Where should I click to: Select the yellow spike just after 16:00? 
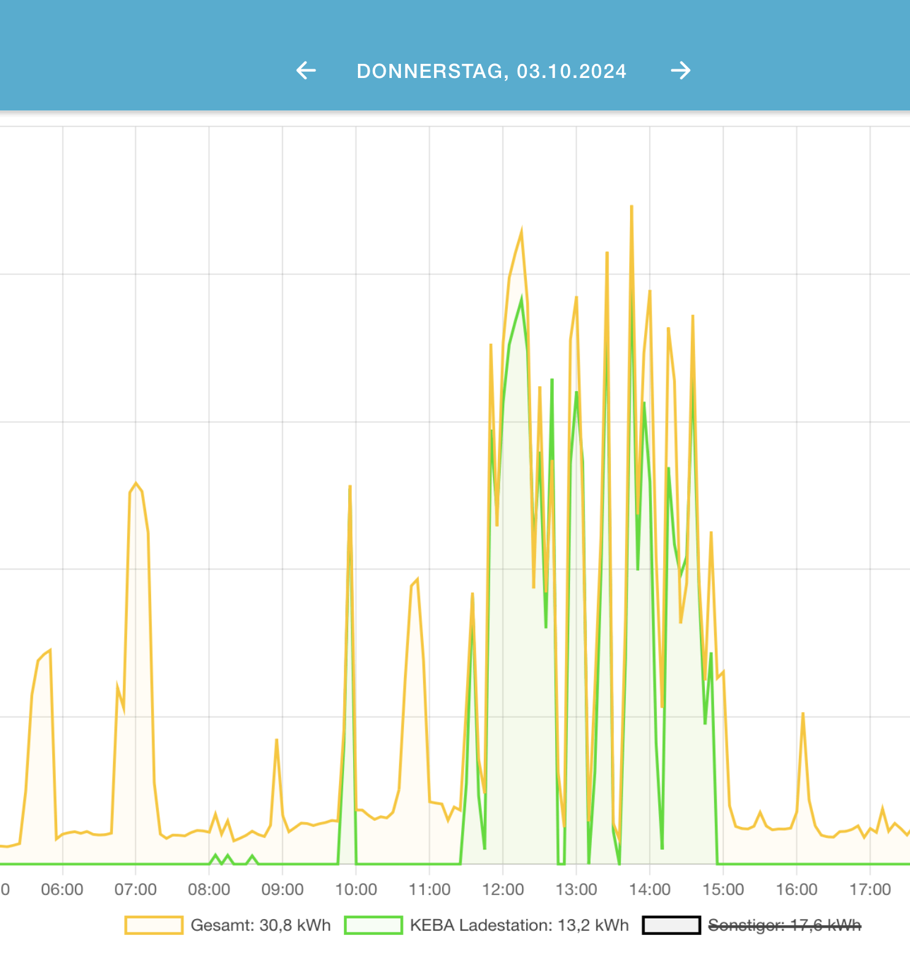coord(803,714)
